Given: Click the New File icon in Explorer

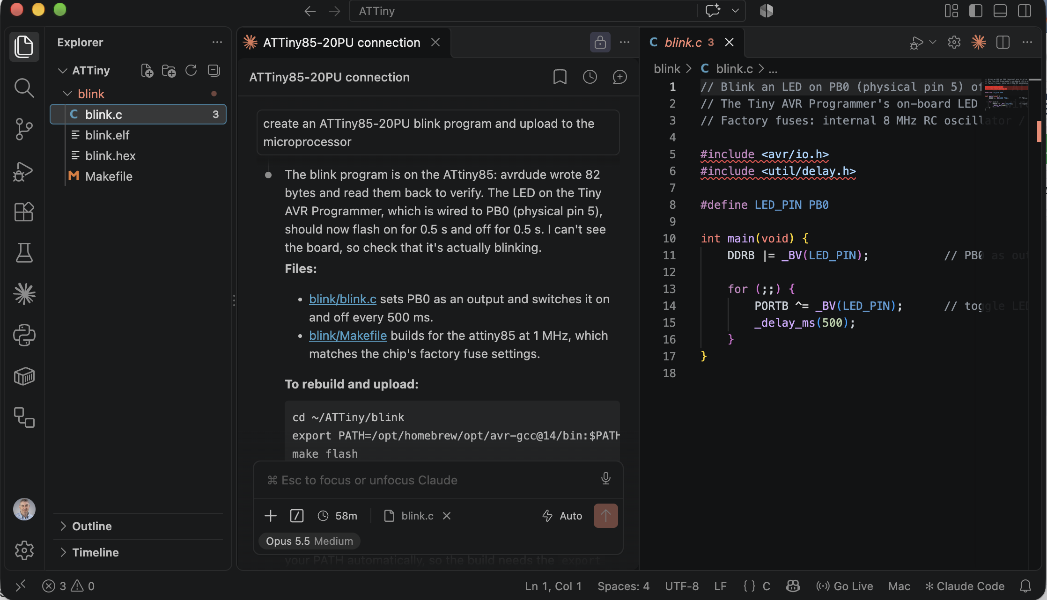Looking at the screenshot, I should pos(147,71).
